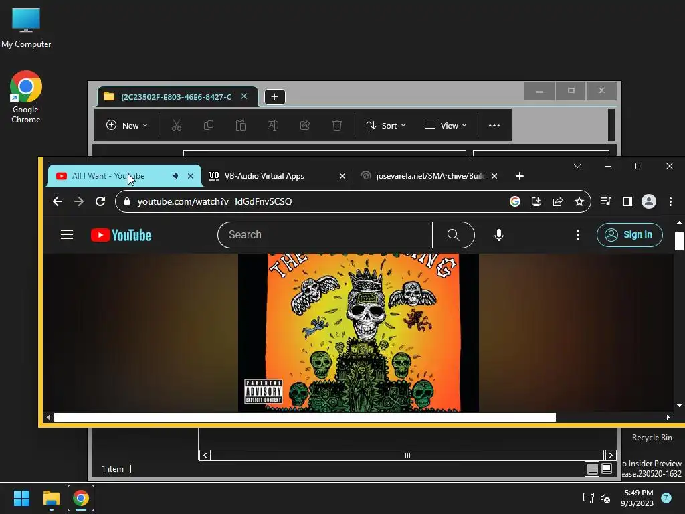Screen dimensions: 685x514
Task: Switch File Explorer to large thumbnails view
Action: [607, 469]
